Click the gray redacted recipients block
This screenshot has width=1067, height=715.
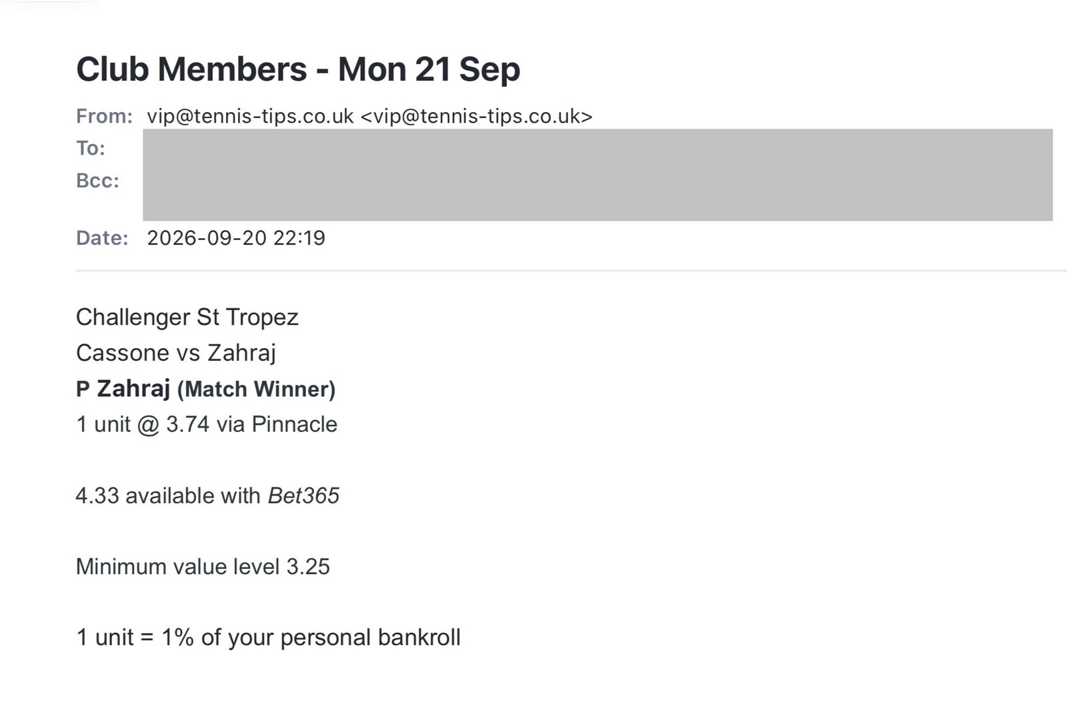(x=598, y=175)
